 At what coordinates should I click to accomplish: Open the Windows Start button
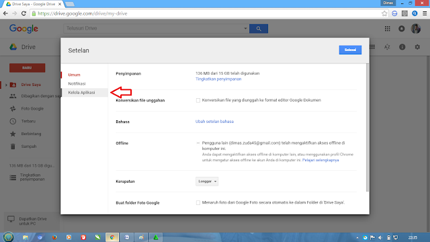point(8,237)
